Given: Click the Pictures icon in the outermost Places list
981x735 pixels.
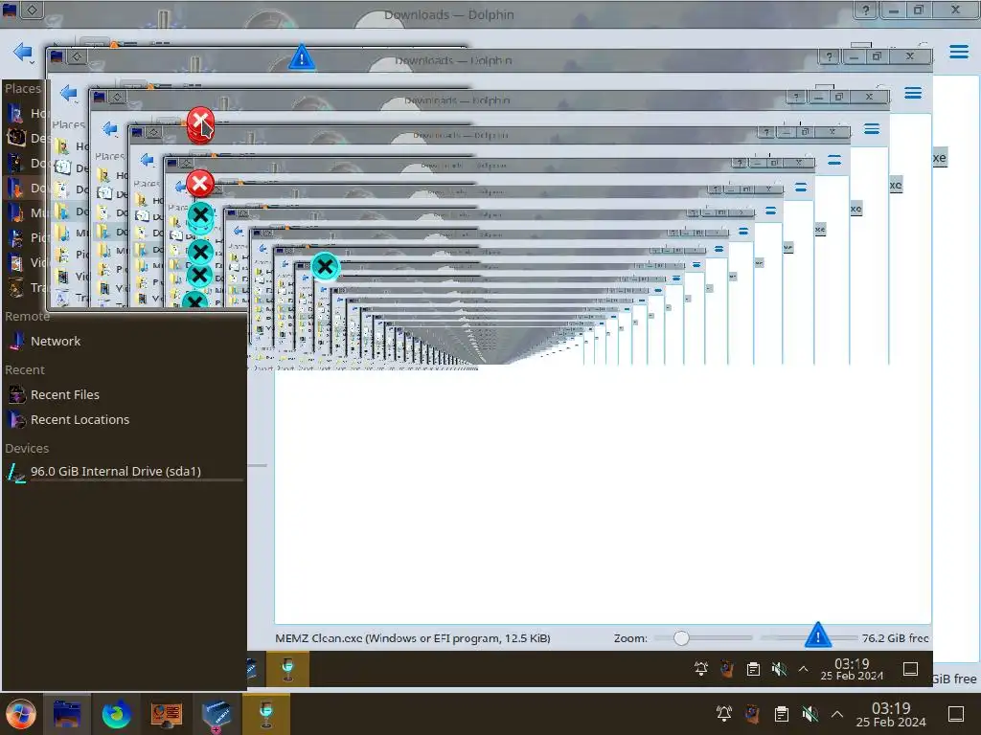Looking at the screenshot, I should click(16, 237).
